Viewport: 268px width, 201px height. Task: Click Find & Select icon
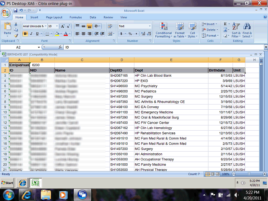(247, 30)
